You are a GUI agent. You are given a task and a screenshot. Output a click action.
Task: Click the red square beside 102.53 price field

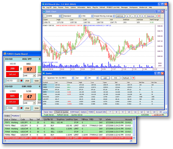pos(22,81)
